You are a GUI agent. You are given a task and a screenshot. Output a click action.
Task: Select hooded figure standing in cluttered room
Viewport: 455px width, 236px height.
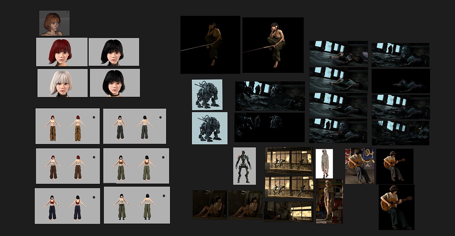330,201
